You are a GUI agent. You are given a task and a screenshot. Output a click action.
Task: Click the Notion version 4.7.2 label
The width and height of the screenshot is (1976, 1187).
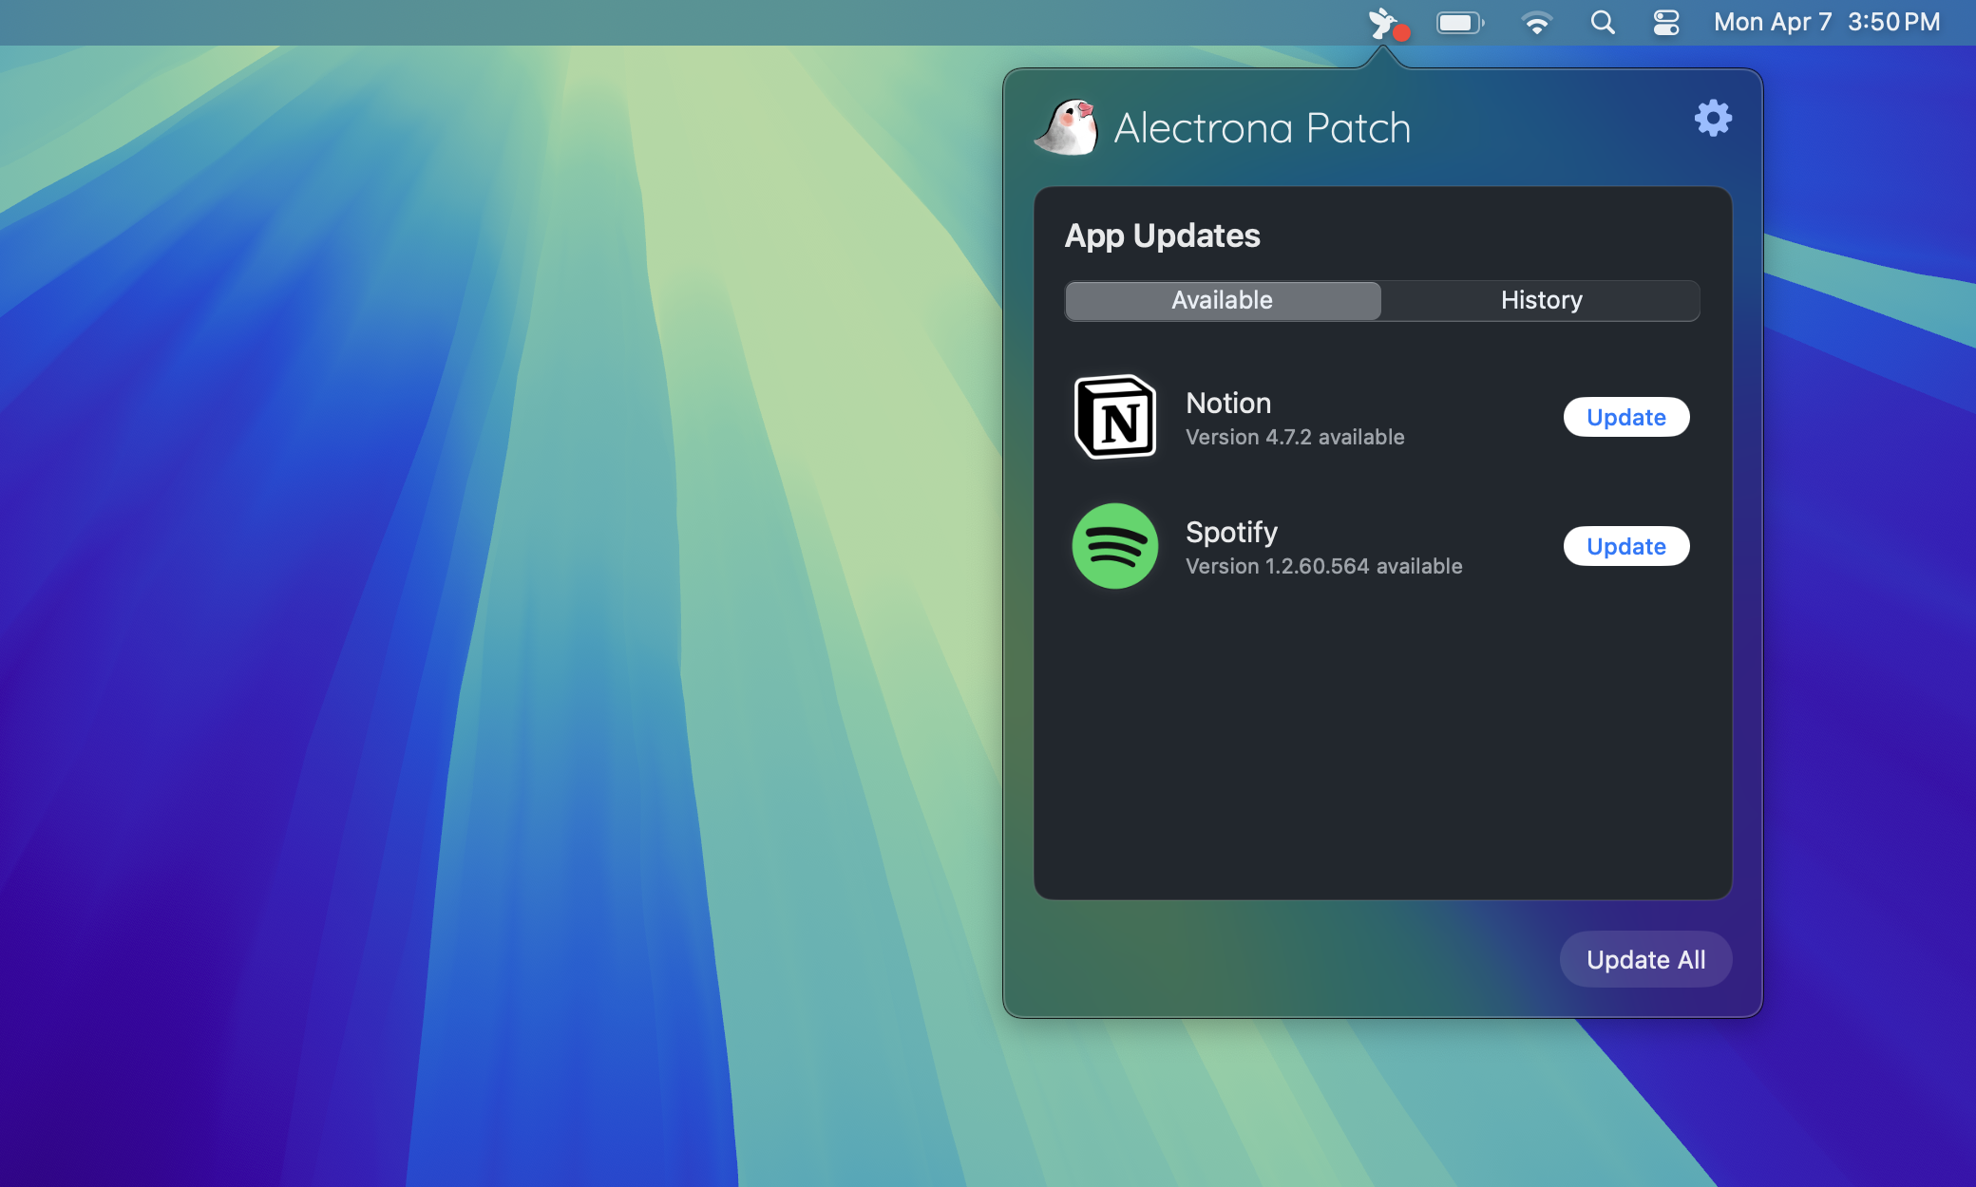[1295, 437]
